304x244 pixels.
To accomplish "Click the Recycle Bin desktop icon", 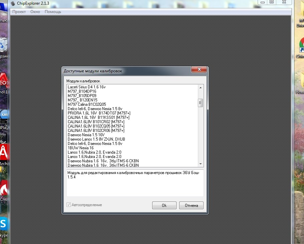I will click(x=3, y=45).
